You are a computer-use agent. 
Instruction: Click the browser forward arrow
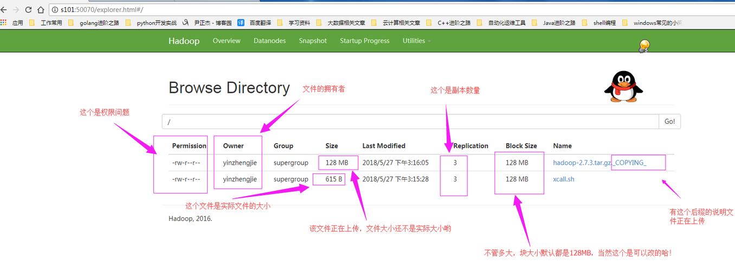[x=16, y=10]
